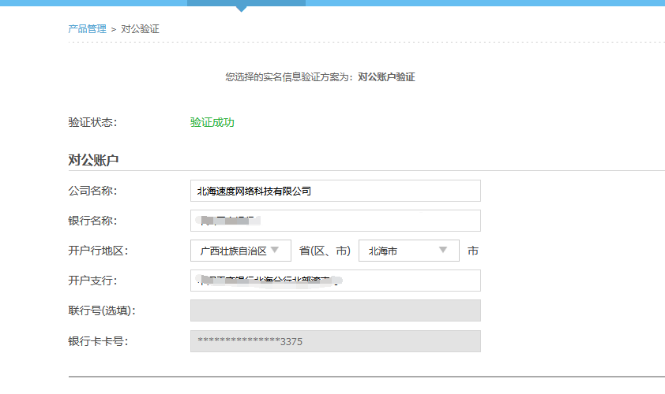Viewport: 665px width, 394px height.
Task: Open the 北海市 city dropdown
Action: click(409, 251)
